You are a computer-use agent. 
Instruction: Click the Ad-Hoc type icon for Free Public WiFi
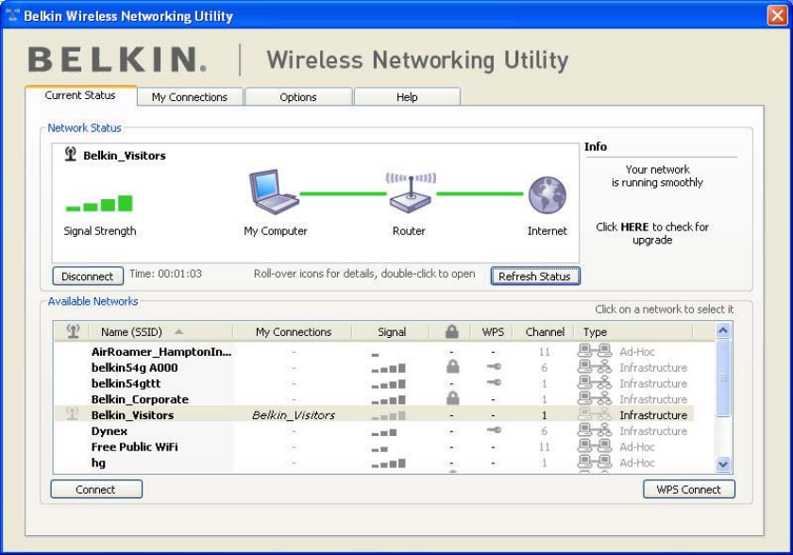595,446
